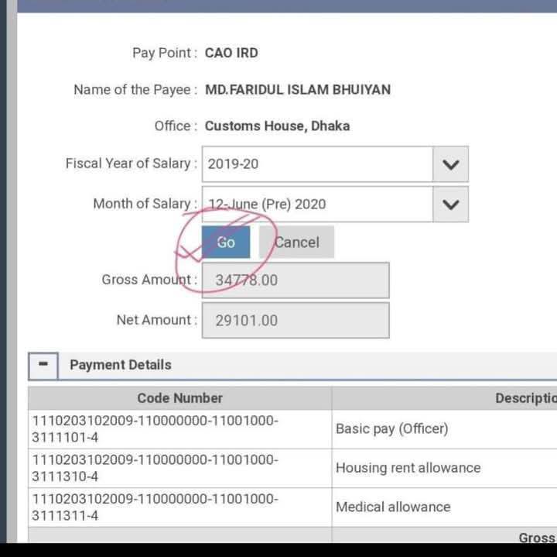Click the Payment Details section heading
This screenshot has width=557, height=557.
point(121,365)
